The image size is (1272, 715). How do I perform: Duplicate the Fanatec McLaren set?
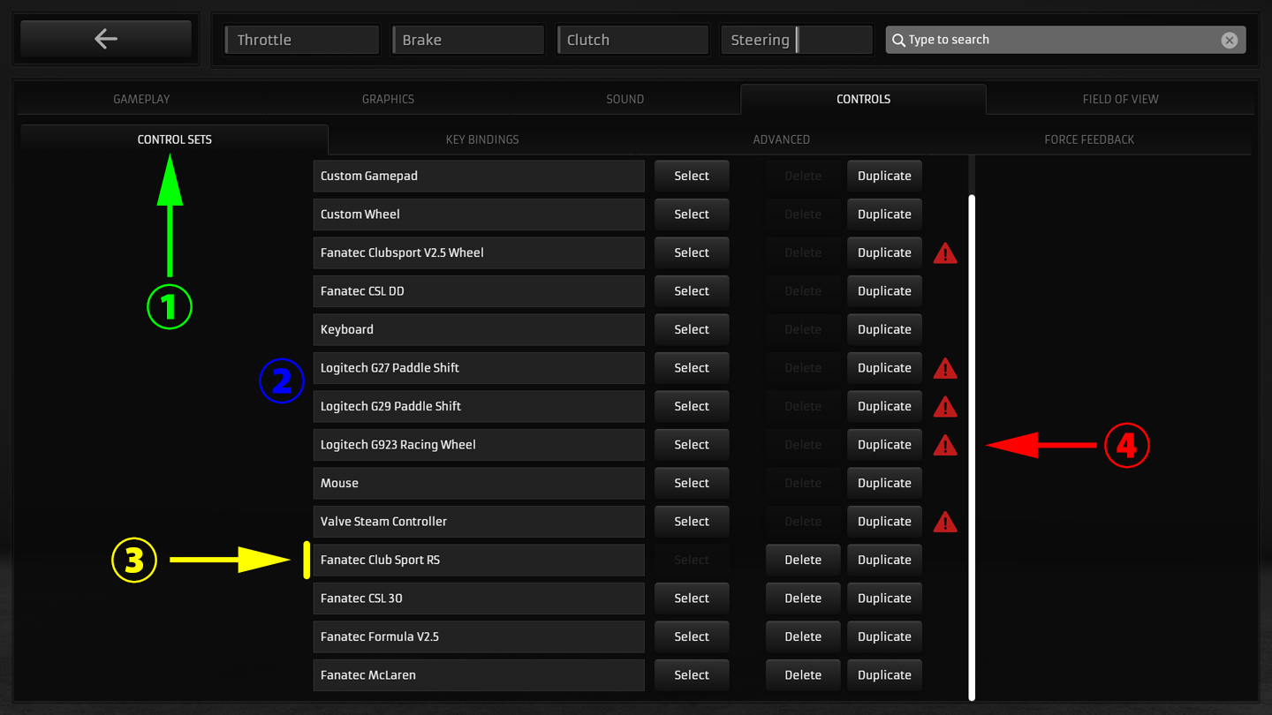pyautogui.click(x=884, y=675)
